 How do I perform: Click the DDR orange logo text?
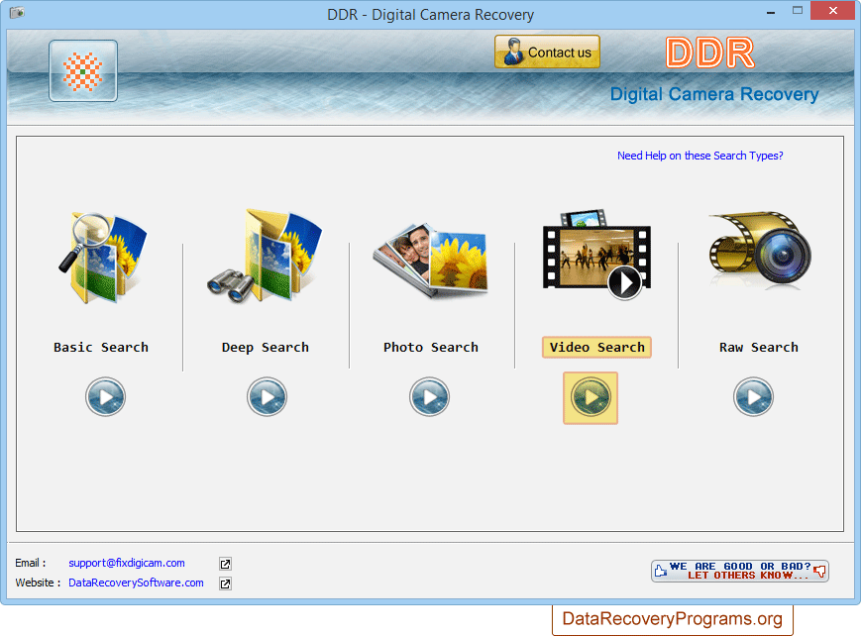tap(710, 53)
